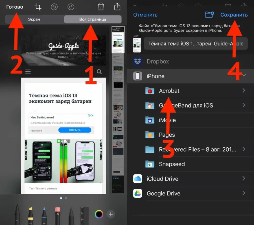Select the black pen tool
Viewport: 254px width, 225px height.
17,214
